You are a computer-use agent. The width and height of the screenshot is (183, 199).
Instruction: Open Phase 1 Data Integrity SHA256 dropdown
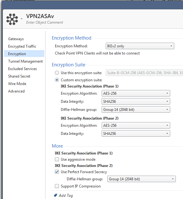tap(136, 102)
